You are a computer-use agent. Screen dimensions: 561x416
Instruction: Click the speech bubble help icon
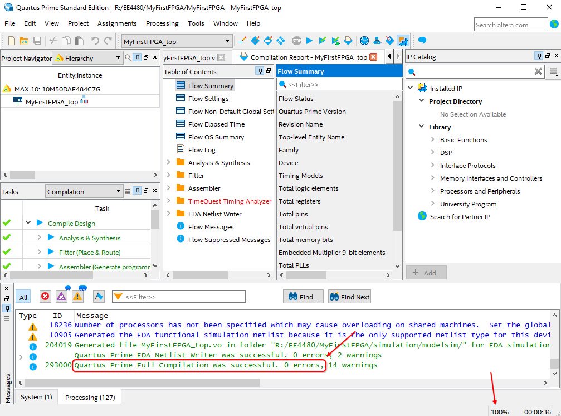coord(422,41)
